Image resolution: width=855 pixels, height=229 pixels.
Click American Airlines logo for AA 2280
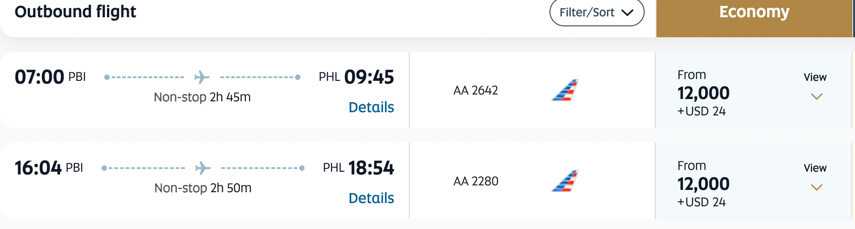pos(565,181)
